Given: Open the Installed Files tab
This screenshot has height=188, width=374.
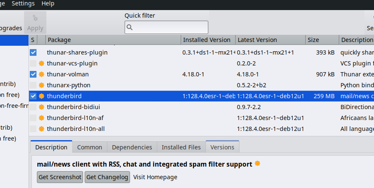Looking at the screenshot, I should pos(181,147).
